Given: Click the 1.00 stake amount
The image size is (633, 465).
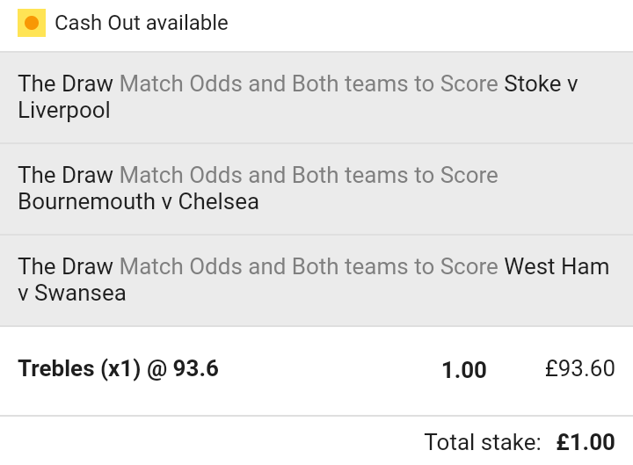Looking at the screenshot, I should pyautogui.click(x=463, y=370).
